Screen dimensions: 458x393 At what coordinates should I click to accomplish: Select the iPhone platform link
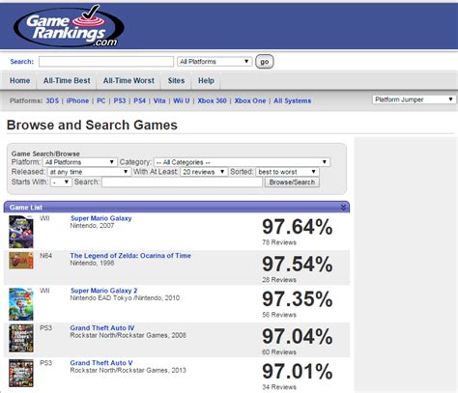point(77,100)
